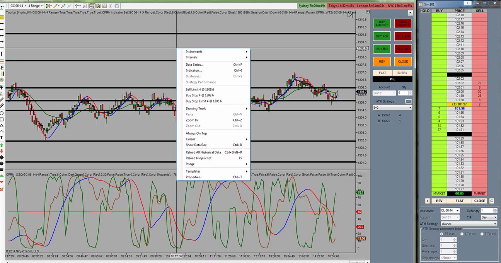
Task: Expand the Drawing Tools submenu
Action: (213, 108)
